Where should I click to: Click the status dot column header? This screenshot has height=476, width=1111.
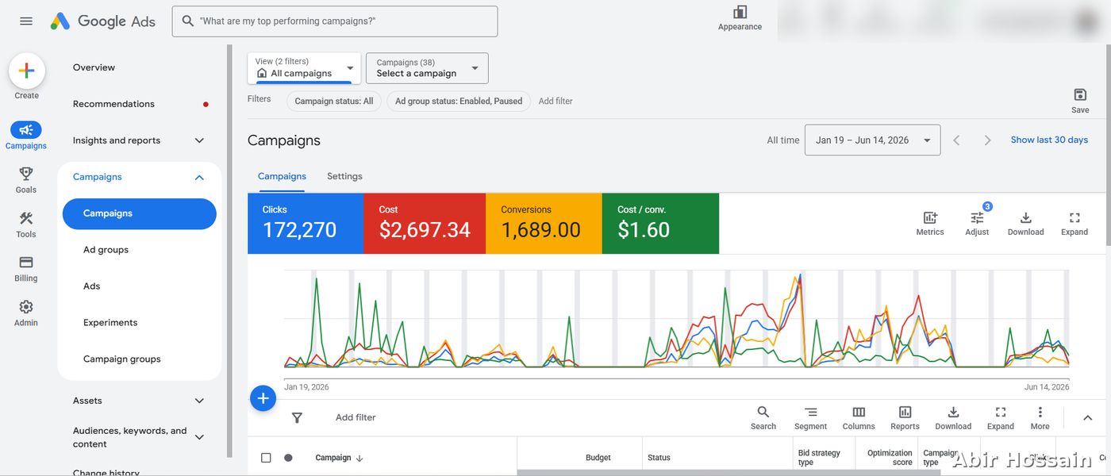point(288,458)
